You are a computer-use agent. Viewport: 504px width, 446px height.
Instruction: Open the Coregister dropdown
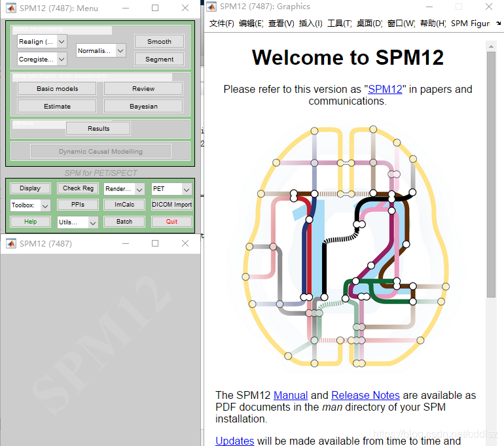[x=42, y=59]
